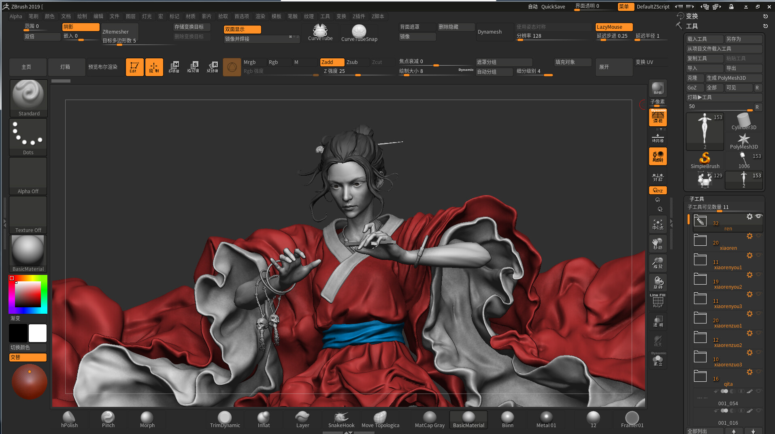The width and height of the screenshot is (775, 434).
Task: Expand the xiaorenyou1 subtool folder
Action: coord(700,260)
